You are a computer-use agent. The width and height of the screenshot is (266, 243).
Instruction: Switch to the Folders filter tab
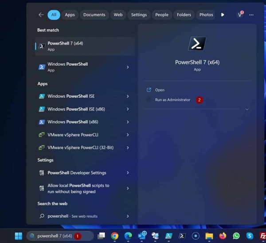pyautogui.click(x=184, y=15)
